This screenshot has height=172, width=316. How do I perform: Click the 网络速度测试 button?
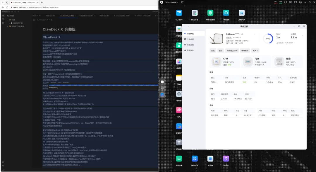[232, 50]
